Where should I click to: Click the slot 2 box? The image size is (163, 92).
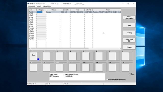tap(46, 56)
